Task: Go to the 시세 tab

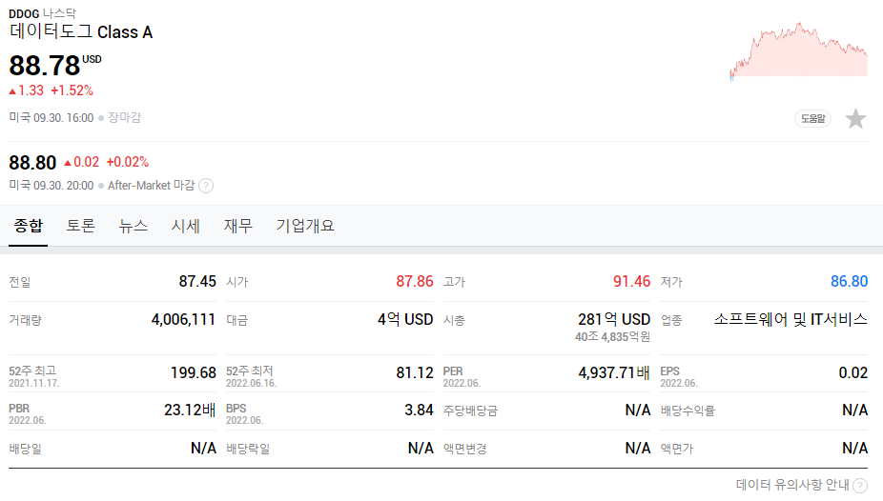Action: click(x=185, y=226)
